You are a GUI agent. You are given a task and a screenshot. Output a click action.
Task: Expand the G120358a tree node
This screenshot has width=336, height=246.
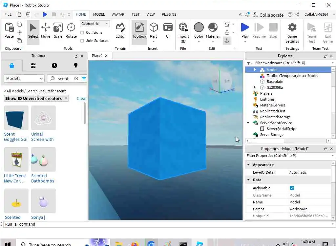(255, 87)
